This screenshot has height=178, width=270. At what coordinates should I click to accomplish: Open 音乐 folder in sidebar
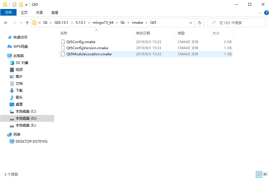16,98
